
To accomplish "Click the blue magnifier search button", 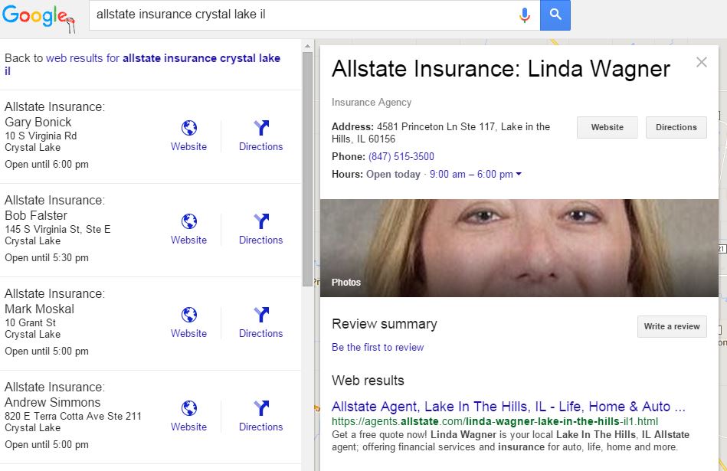I will (x=555, y=15).
